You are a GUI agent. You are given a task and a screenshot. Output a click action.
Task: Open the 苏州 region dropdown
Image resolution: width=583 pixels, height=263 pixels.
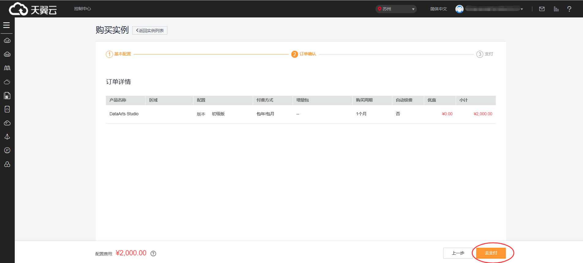tap(396, 9)
